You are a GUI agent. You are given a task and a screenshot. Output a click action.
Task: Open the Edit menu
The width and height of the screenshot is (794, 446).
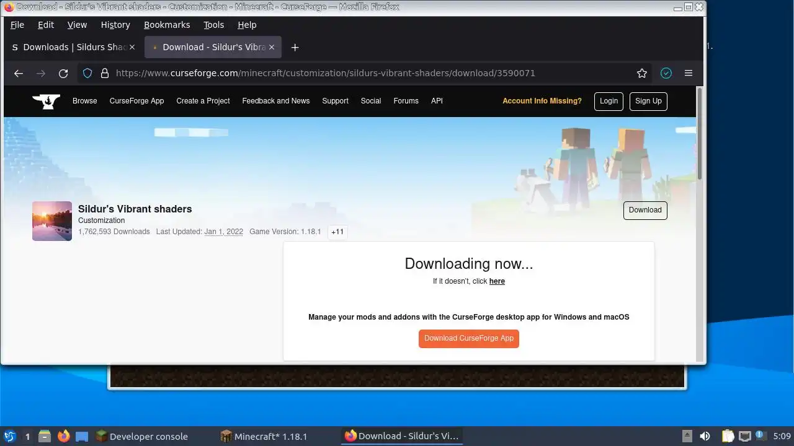pos(46,25)
